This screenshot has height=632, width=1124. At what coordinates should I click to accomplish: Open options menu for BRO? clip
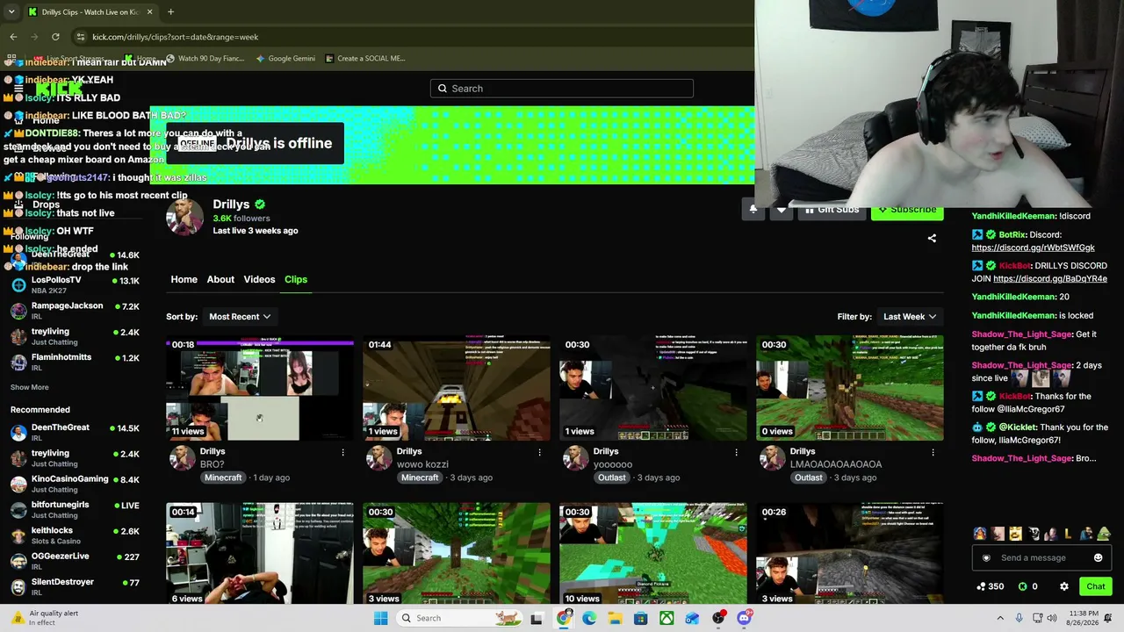342,452
